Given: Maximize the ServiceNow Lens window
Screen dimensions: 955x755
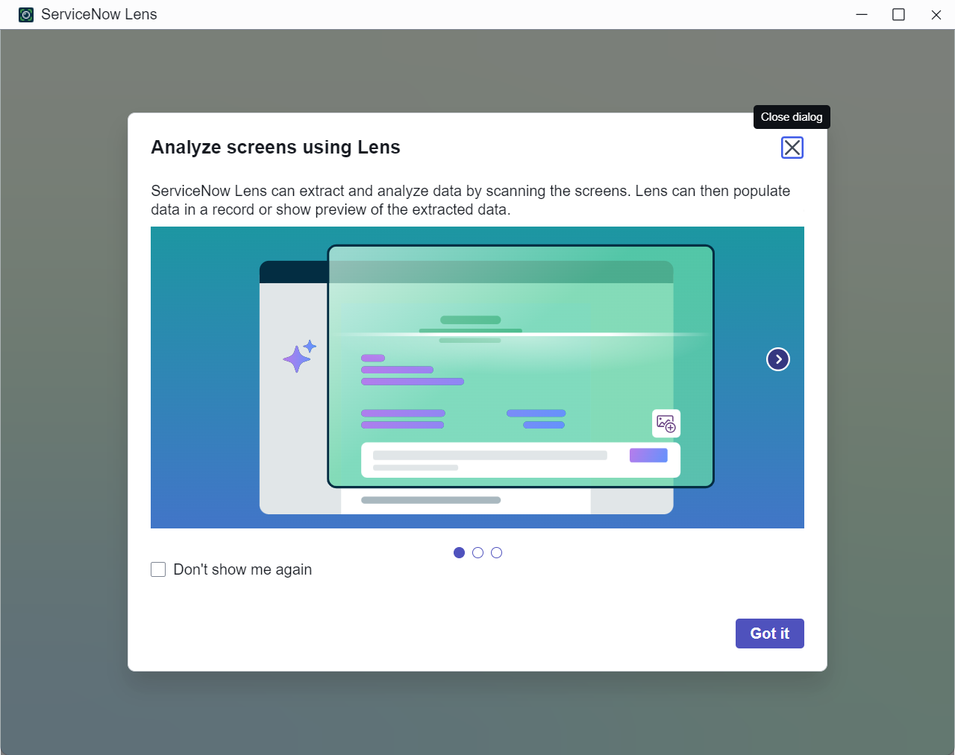Looking at the screenshot, I should [x=898, y=15].
